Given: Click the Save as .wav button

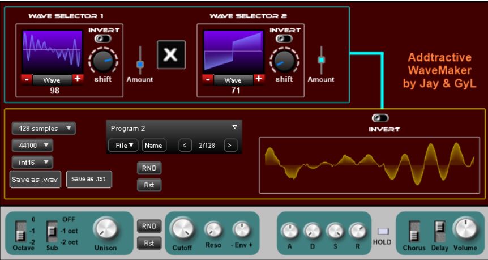Looking at the screenshot, I should [35, 179].
